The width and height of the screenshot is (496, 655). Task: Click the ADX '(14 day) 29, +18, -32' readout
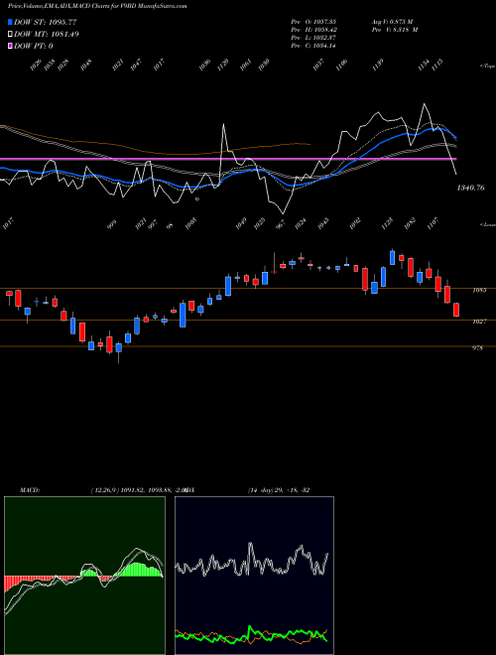pos(279,490)
